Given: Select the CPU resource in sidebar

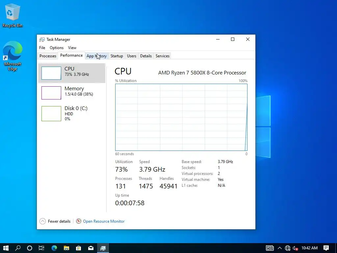Looking at the screenshot, I should click(x=72, y=73).
